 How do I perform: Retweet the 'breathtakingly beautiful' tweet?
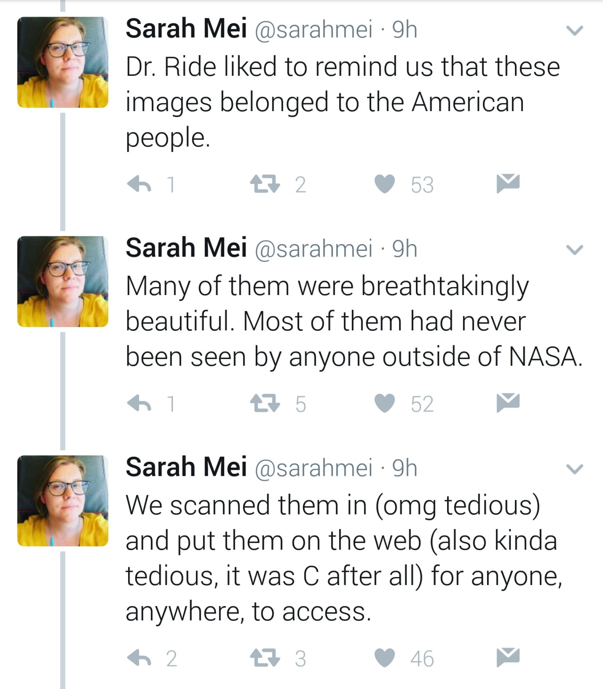264,403
